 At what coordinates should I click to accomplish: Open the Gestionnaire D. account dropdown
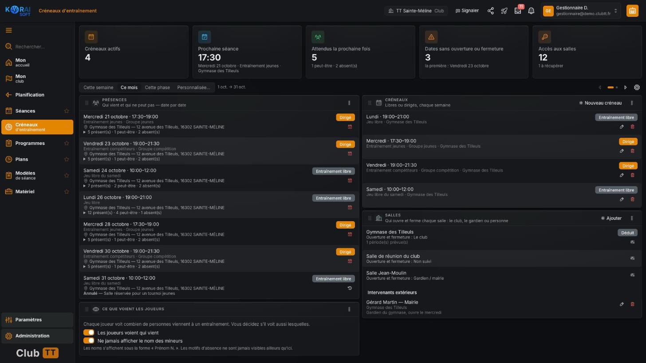coord(581,11)
